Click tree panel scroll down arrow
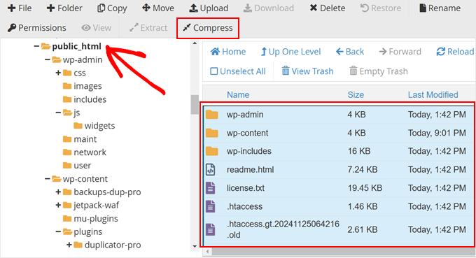 pos(195,246)
